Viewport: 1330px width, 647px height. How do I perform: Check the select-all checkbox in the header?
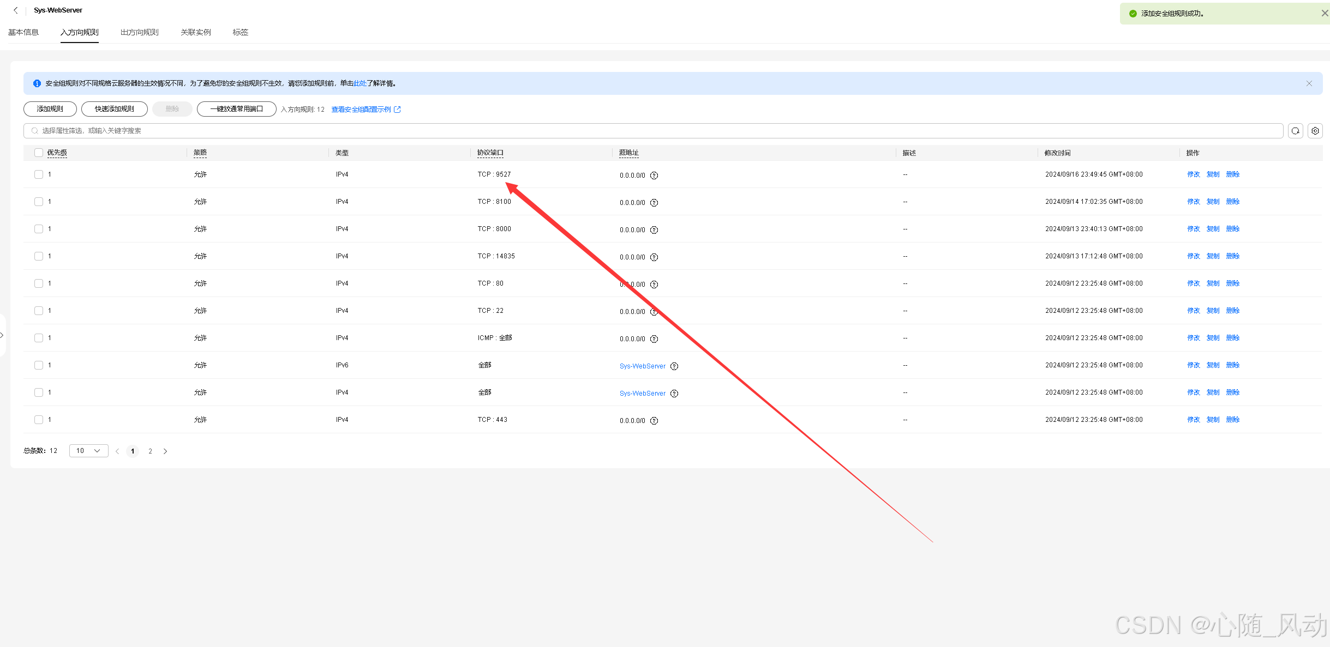39,153
